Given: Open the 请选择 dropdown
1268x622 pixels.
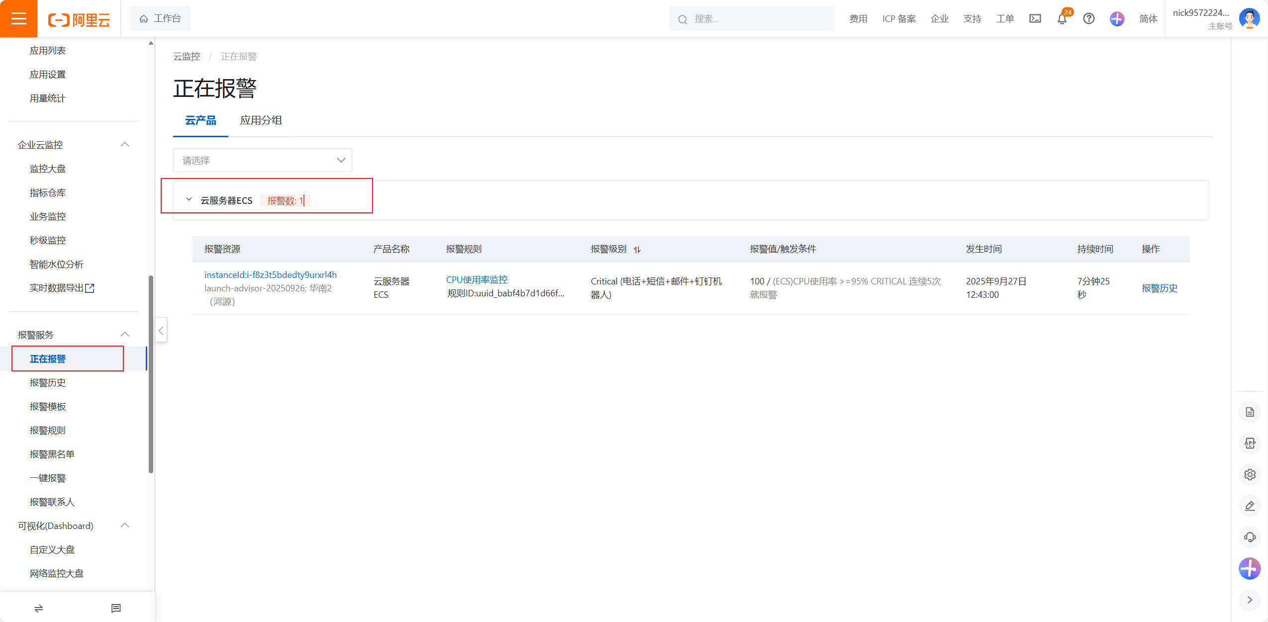Looking at the screenshot, I should [262, 160].
